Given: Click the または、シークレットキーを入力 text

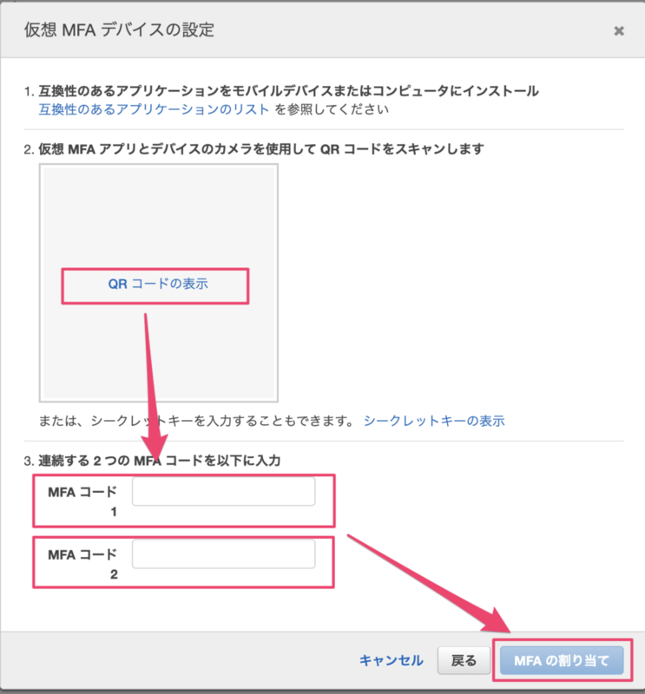Looking at the screenshot, I should click(196, 421).
